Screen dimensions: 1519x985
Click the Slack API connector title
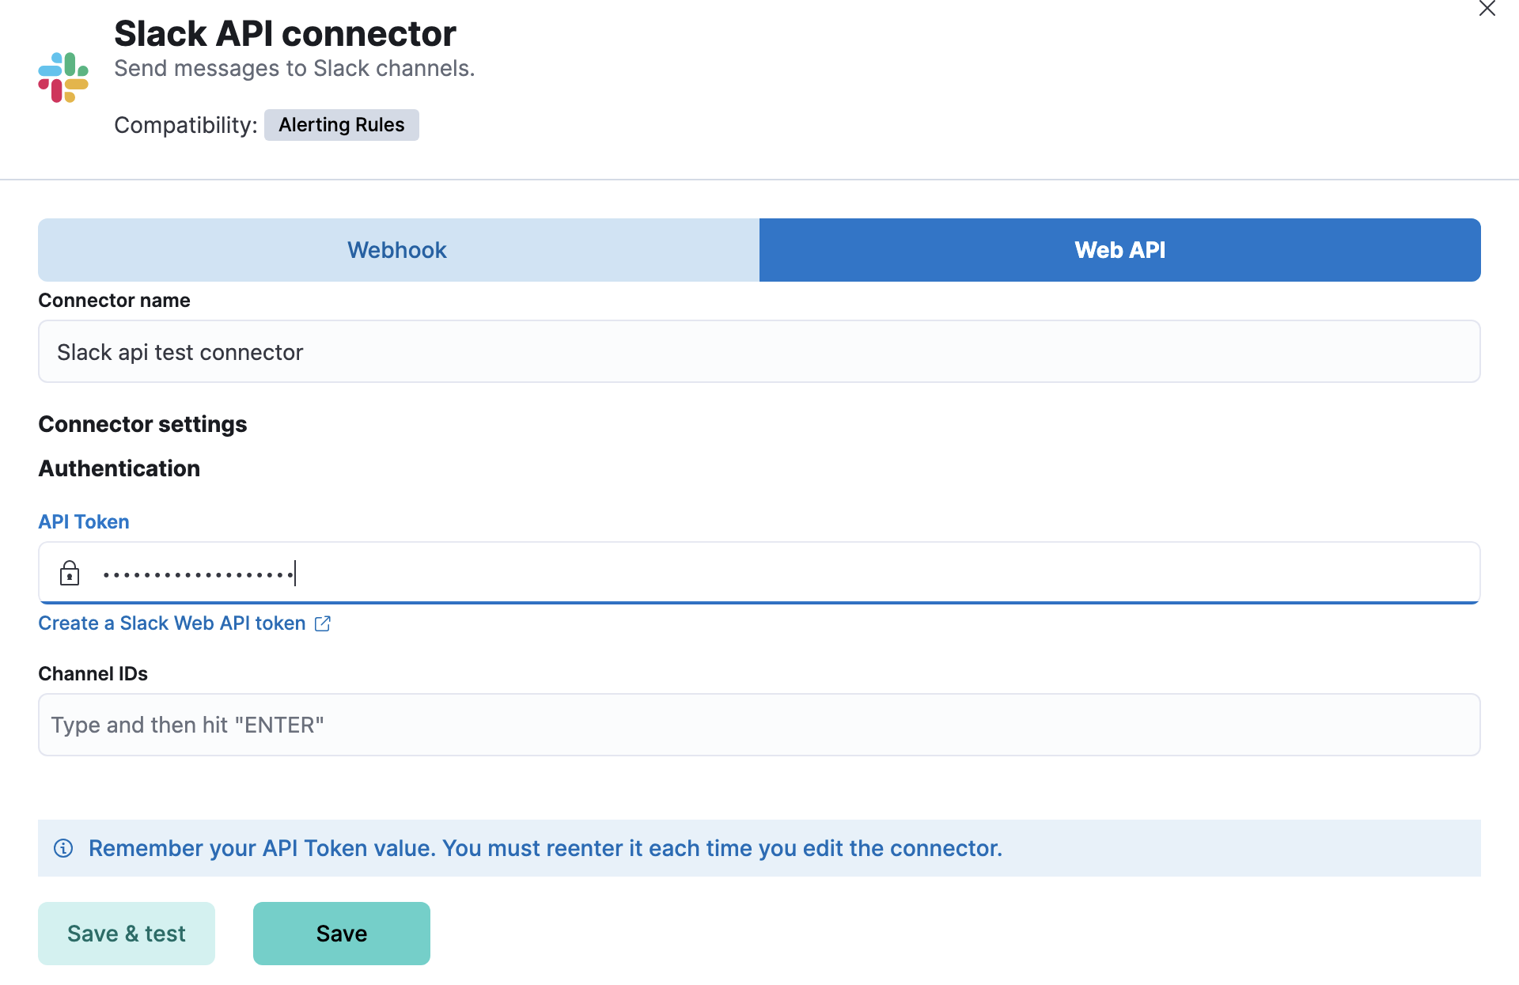pos(285,33)
